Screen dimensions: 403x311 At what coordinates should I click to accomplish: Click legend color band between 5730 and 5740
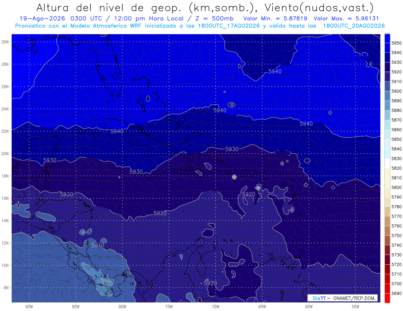[387, 250]
